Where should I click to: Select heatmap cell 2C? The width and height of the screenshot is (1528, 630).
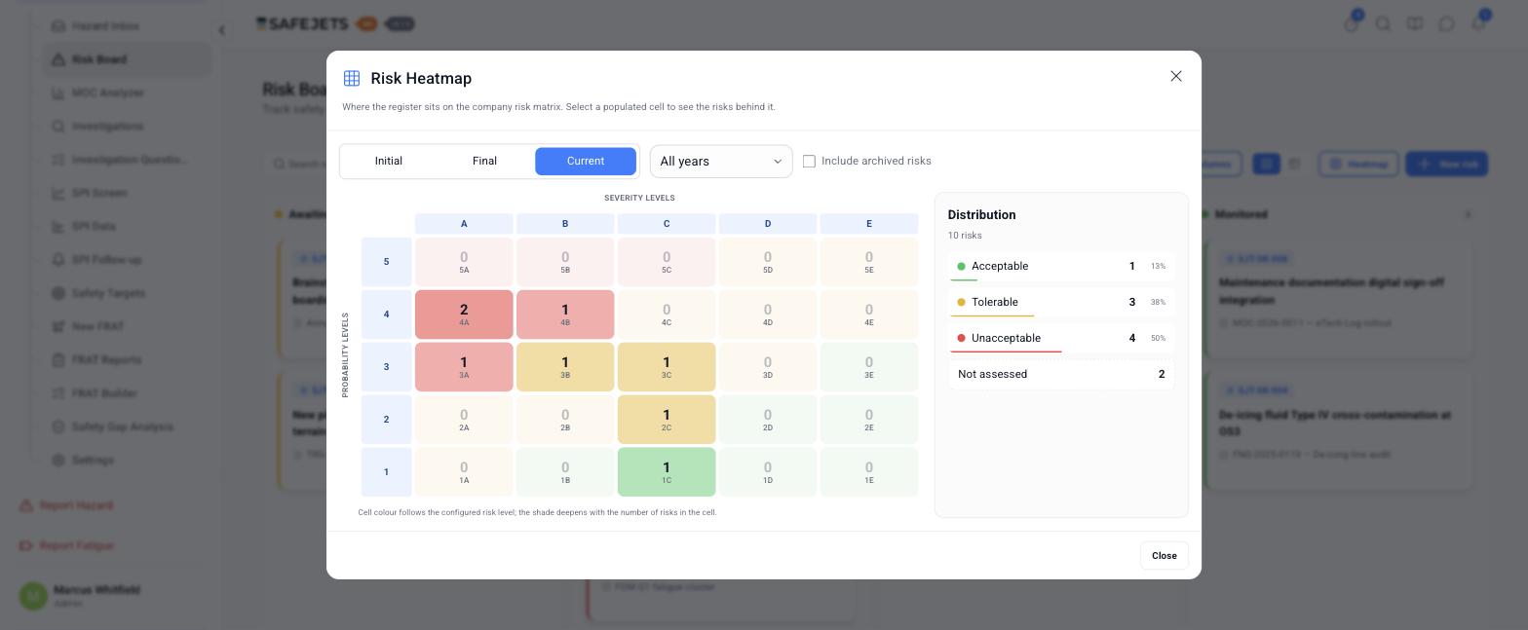[667, 420]
